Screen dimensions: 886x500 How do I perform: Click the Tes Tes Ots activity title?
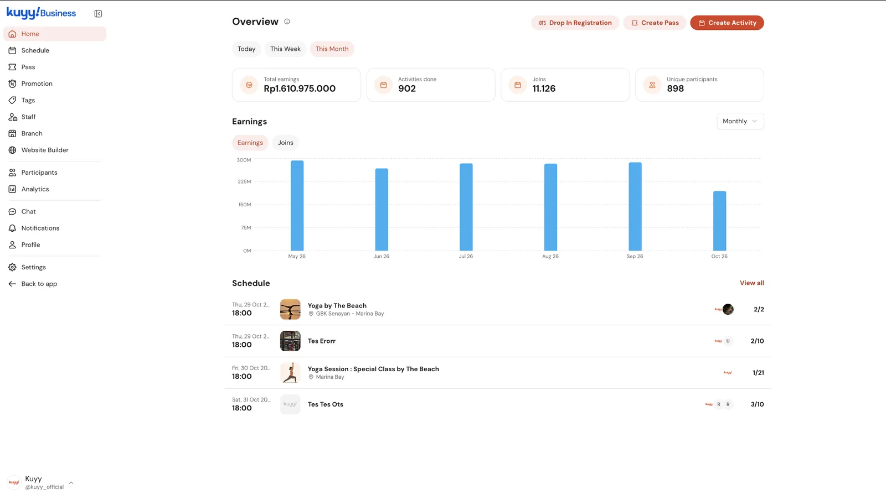click(326, 404)
